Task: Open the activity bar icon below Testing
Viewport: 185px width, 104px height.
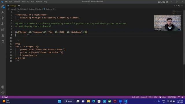Action: pyautogui.click(x=3, y=41)
